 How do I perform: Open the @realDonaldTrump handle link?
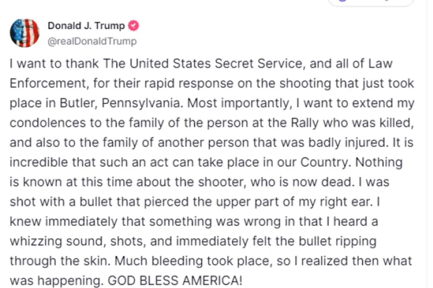[92, 41]
